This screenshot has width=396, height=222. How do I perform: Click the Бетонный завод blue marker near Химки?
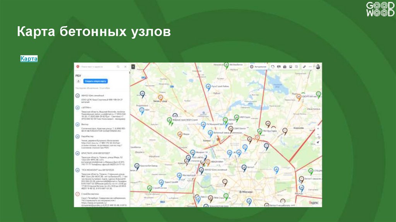pyautogui.click(x=210, y=133)
